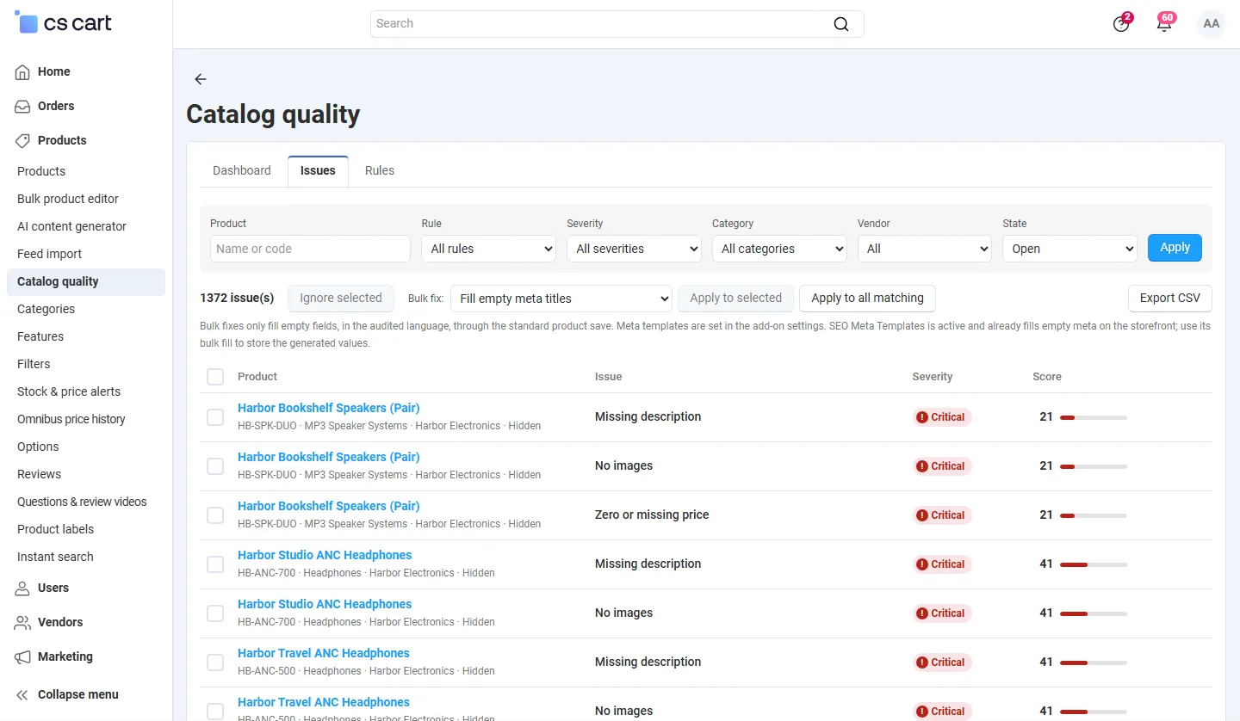Open Bulk product editor in sidebar

tap(68, 199)
